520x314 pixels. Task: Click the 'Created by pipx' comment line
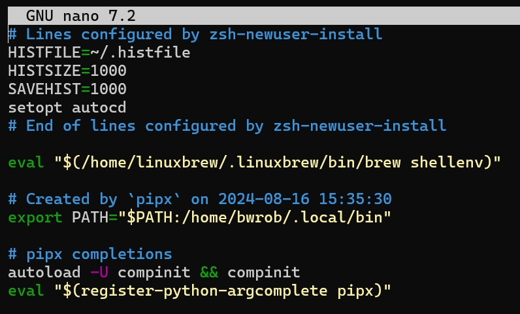click(x=208, y=199)
